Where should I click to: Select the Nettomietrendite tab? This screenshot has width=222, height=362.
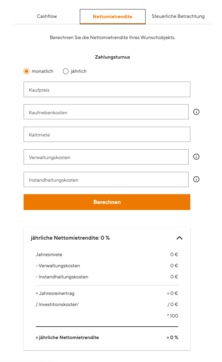point(113,17)
